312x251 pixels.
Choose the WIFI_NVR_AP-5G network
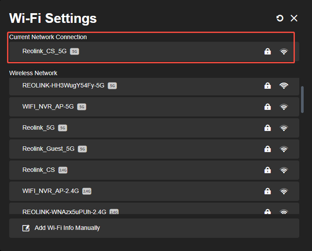tap(154, 107)
